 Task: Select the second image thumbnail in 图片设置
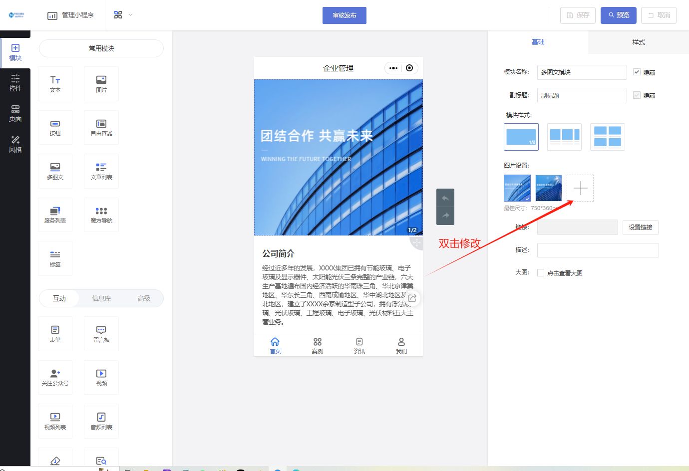549,188
